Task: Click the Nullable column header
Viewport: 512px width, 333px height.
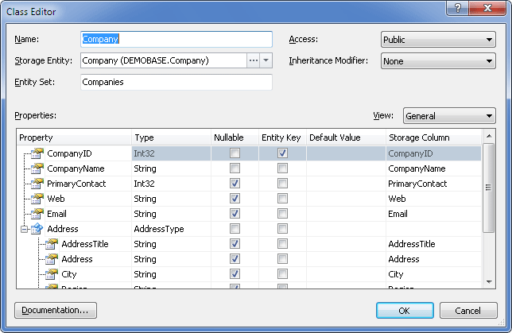Action: (x=235, y=137)
